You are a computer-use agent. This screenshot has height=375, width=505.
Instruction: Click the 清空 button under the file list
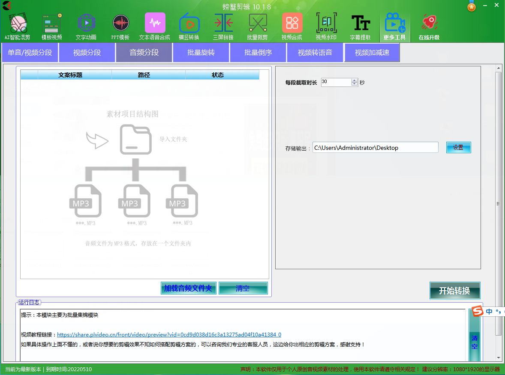[x=243, y=288]
